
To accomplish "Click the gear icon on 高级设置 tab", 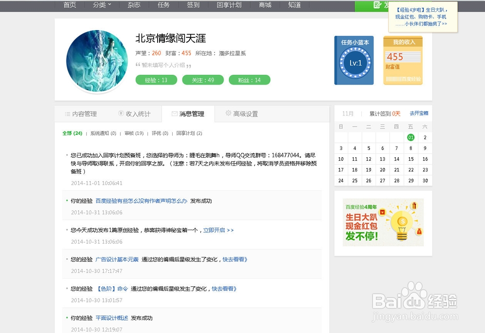I will pos(228,114).
